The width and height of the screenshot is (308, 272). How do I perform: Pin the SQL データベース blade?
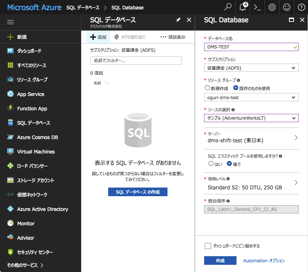pyautogui.click(x=178, y=20)
